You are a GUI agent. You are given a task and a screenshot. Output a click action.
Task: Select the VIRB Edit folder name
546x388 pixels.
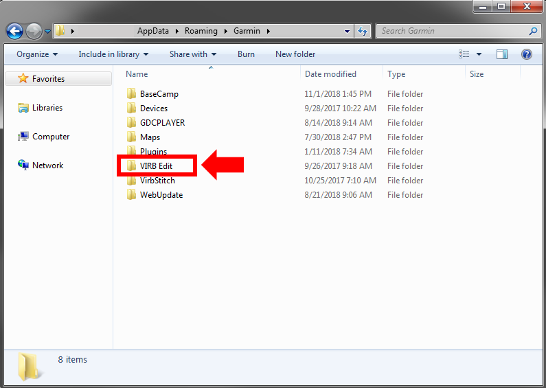156,166
